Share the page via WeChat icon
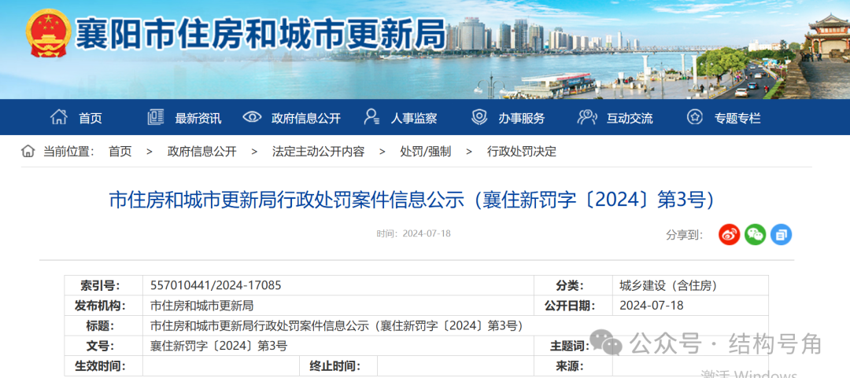 756,234
